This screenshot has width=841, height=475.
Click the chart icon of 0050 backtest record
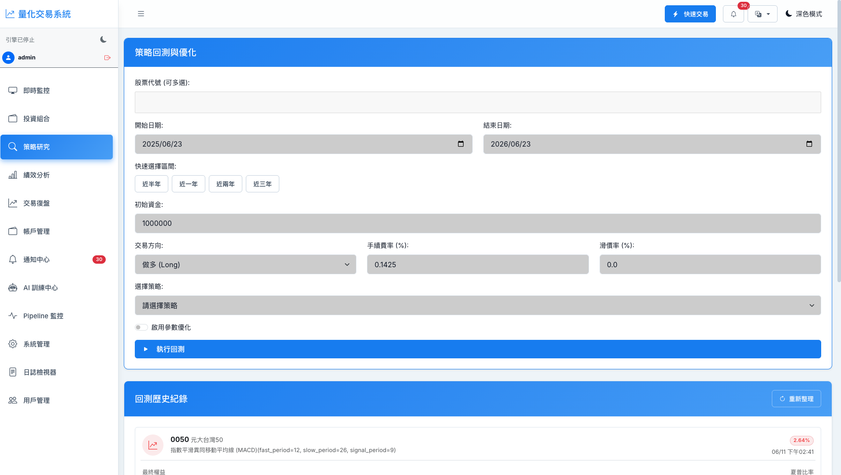(x=153, y=445)
